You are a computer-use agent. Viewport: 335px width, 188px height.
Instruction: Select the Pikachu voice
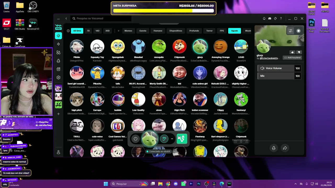click(97, 73)
